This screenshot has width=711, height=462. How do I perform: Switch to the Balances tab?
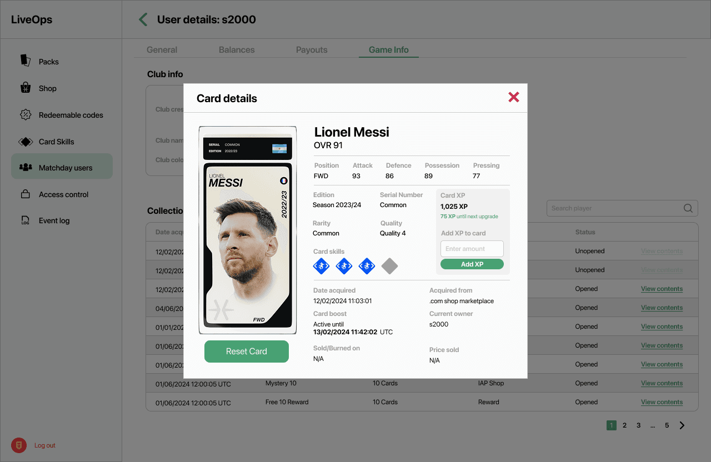pos(237,50)
